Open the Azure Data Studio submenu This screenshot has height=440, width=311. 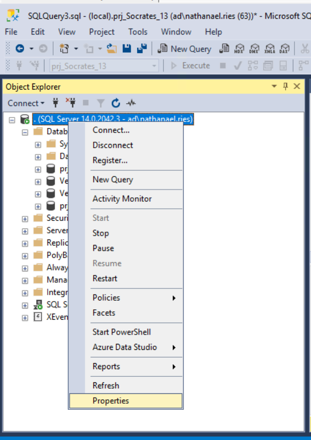[126, 347]
